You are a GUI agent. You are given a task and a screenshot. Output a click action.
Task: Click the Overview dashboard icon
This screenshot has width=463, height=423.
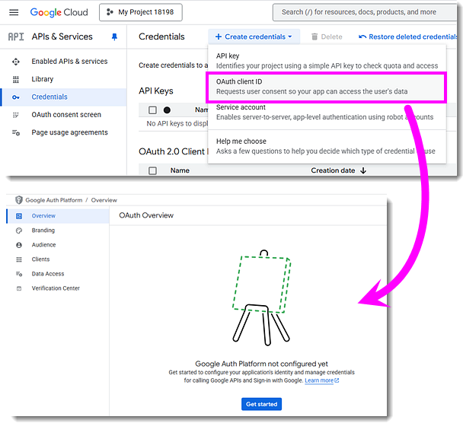(x=19, y=216)
